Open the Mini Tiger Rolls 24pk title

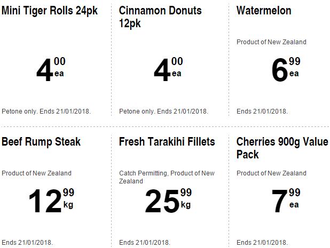50,11
